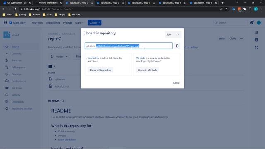
Task: Open Branches in the sidebar
Action: pos(21,60)
